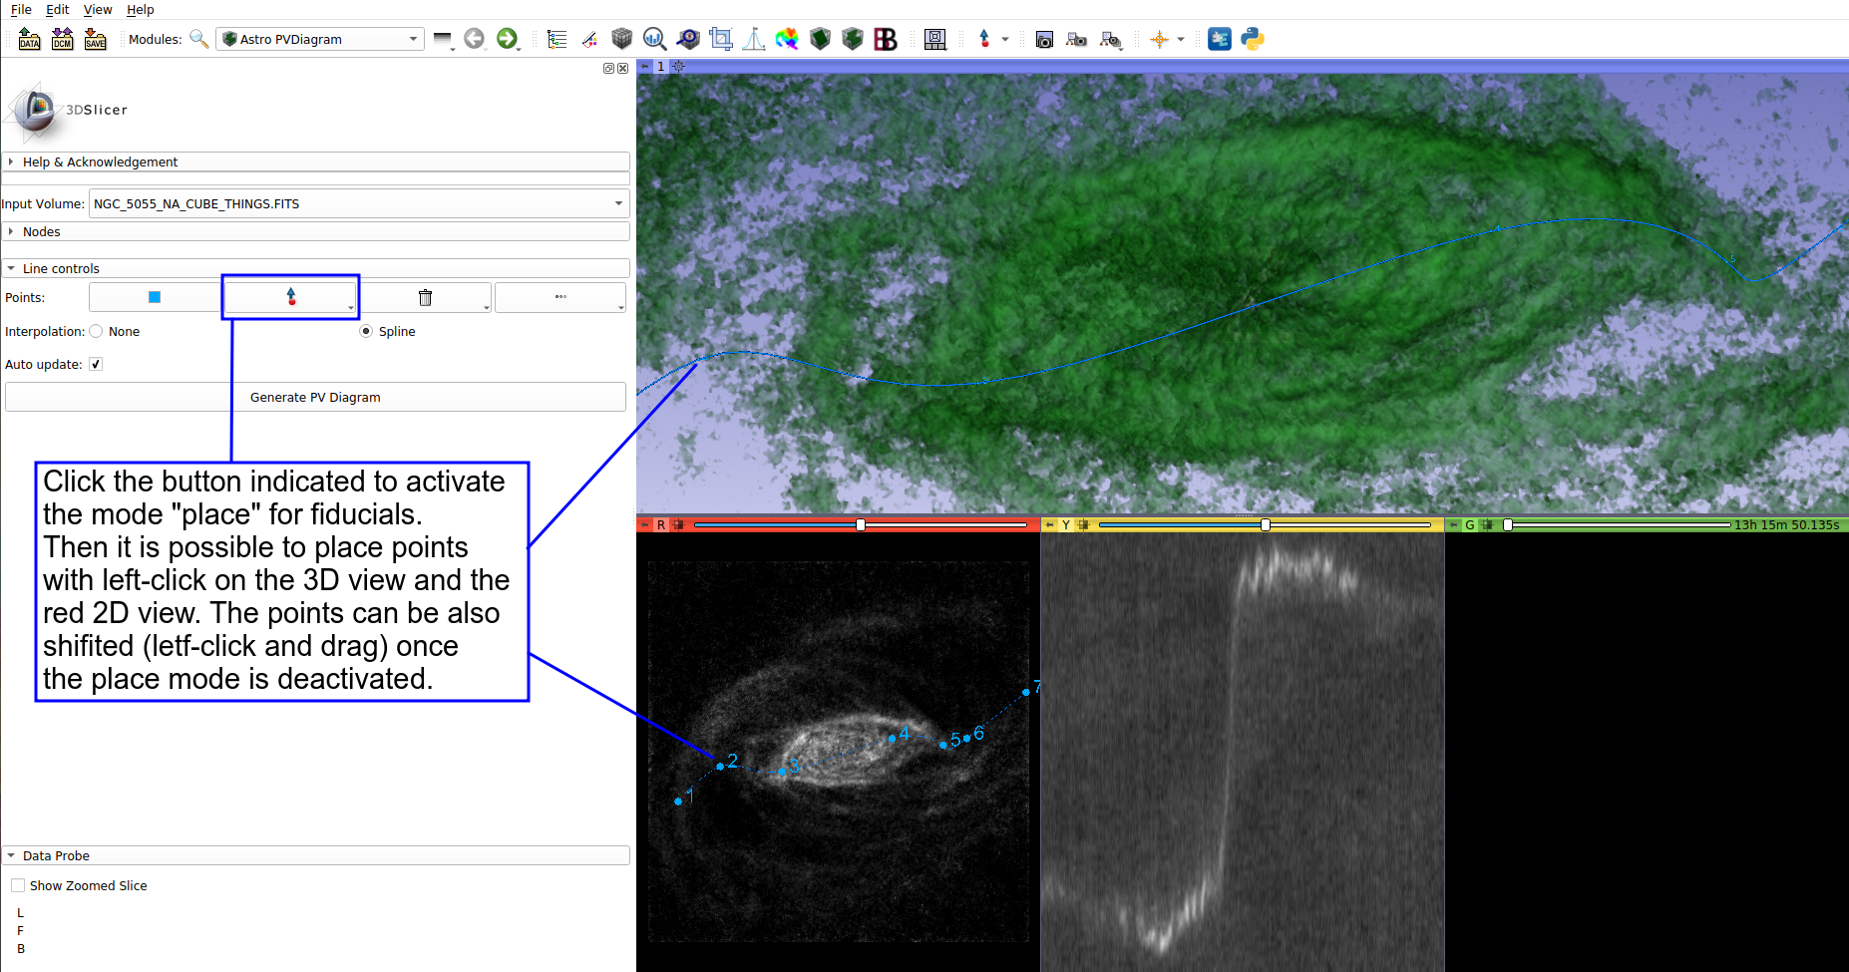Select Spline interpolation radio button
1849x972 pixels.
tap(366, 331)
